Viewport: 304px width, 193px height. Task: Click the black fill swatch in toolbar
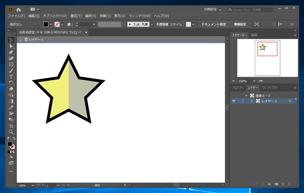[x=9, y=144]
